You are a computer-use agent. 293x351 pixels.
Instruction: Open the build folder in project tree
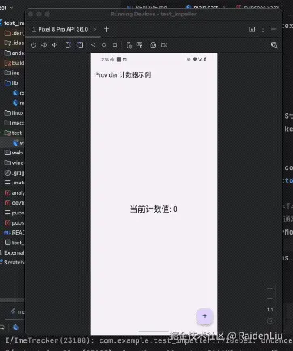point(15,63)
